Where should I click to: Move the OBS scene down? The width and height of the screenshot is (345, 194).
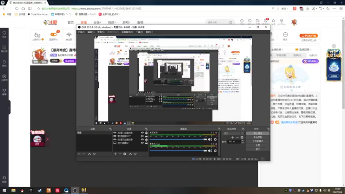(94, 154)
